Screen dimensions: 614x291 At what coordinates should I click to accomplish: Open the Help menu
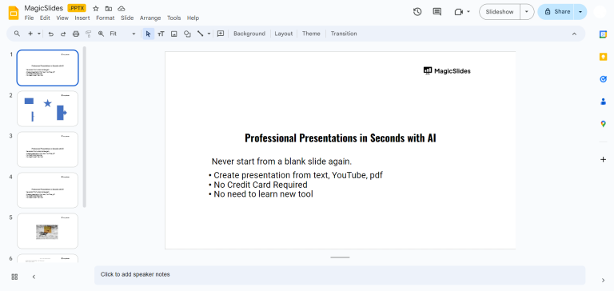[x=193, y=18]
